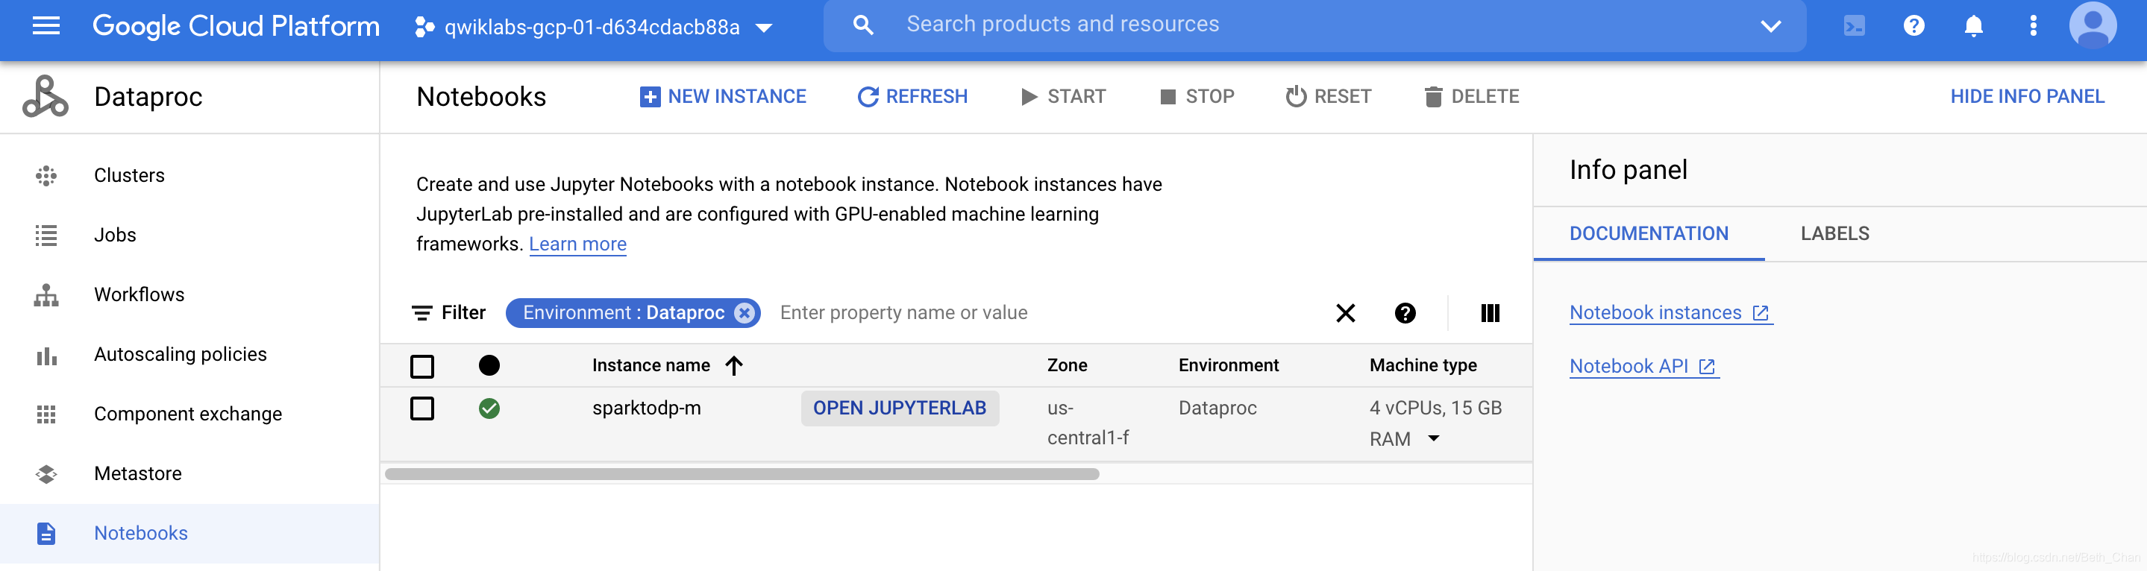Click the Environment : Dataproc filter chip
This screenshot has height=571, width=2147.
[x=624, y=313]
